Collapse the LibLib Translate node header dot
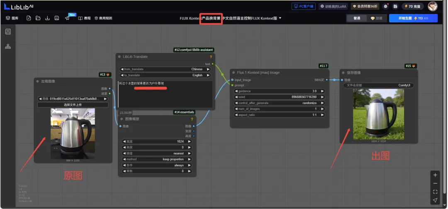This screenshot has width=448, height=209. 119,56
